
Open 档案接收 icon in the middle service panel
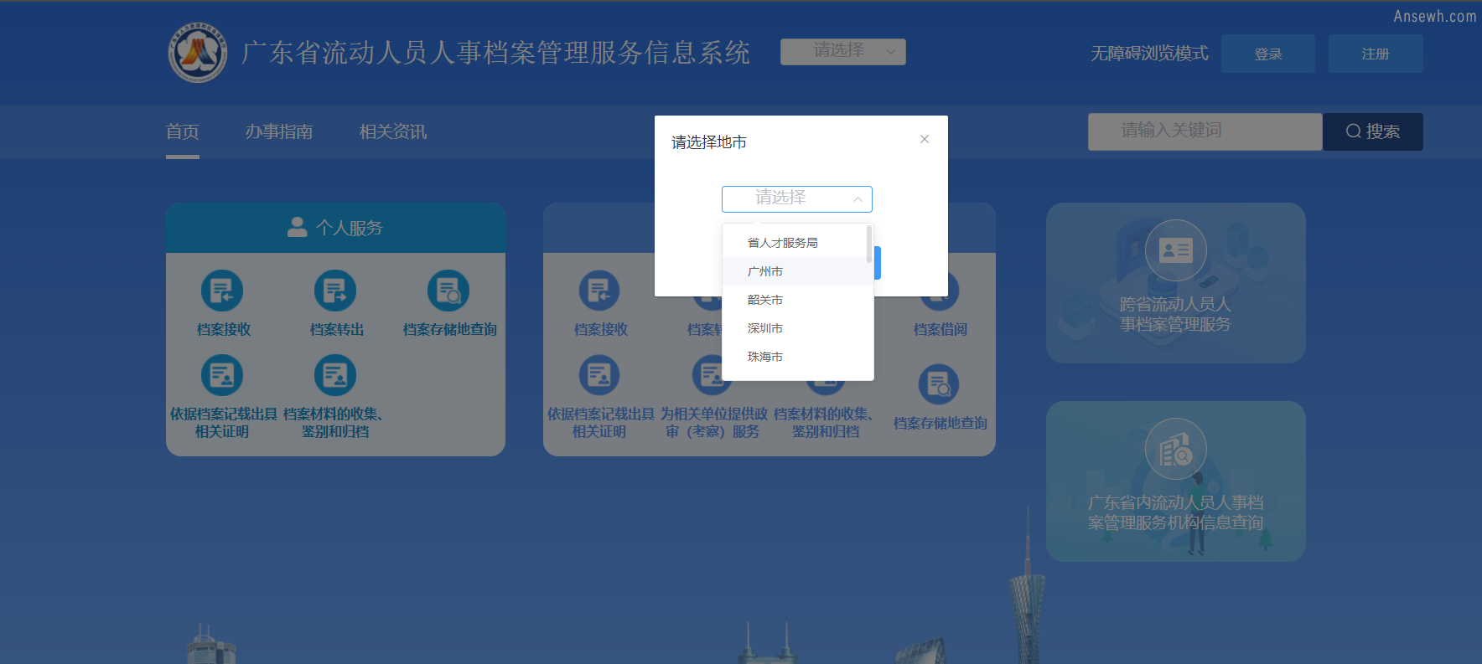599,291
